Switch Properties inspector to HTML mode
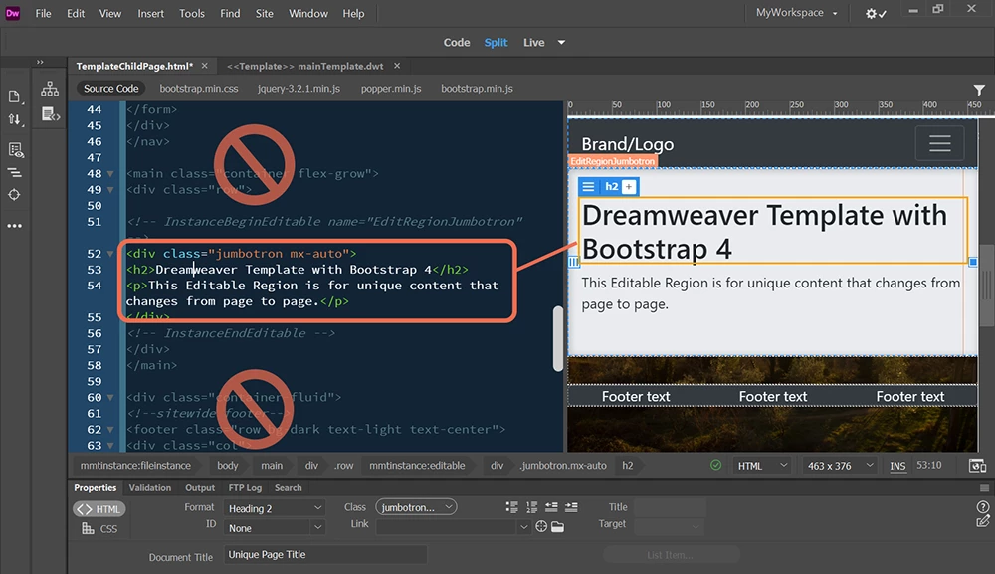The image size is (995, 574). 99,509
